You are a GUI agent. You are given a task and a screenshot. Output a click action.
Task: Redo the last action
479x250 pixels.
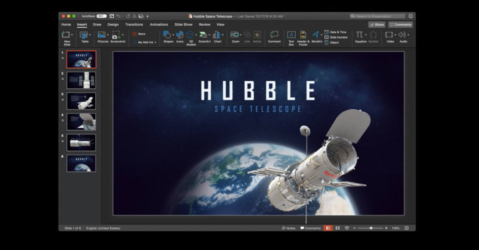[x=128, y=16]
